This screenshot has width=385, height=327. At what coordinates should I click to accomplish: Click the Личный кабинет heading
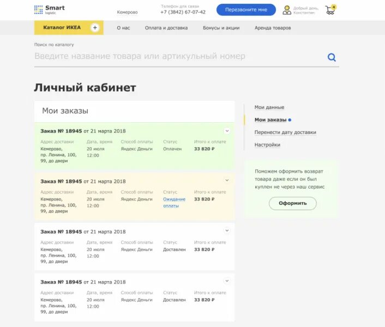(x=85, y=88)
